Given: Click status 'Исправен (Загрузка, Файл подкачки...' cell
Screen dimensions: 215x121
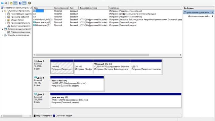Looking at the screenshot, I should (x=145, y=19).
